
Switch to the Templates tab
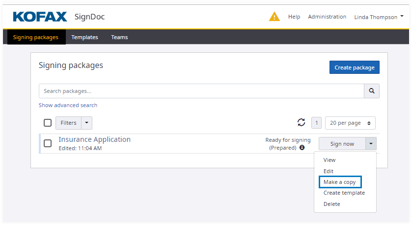84,37
